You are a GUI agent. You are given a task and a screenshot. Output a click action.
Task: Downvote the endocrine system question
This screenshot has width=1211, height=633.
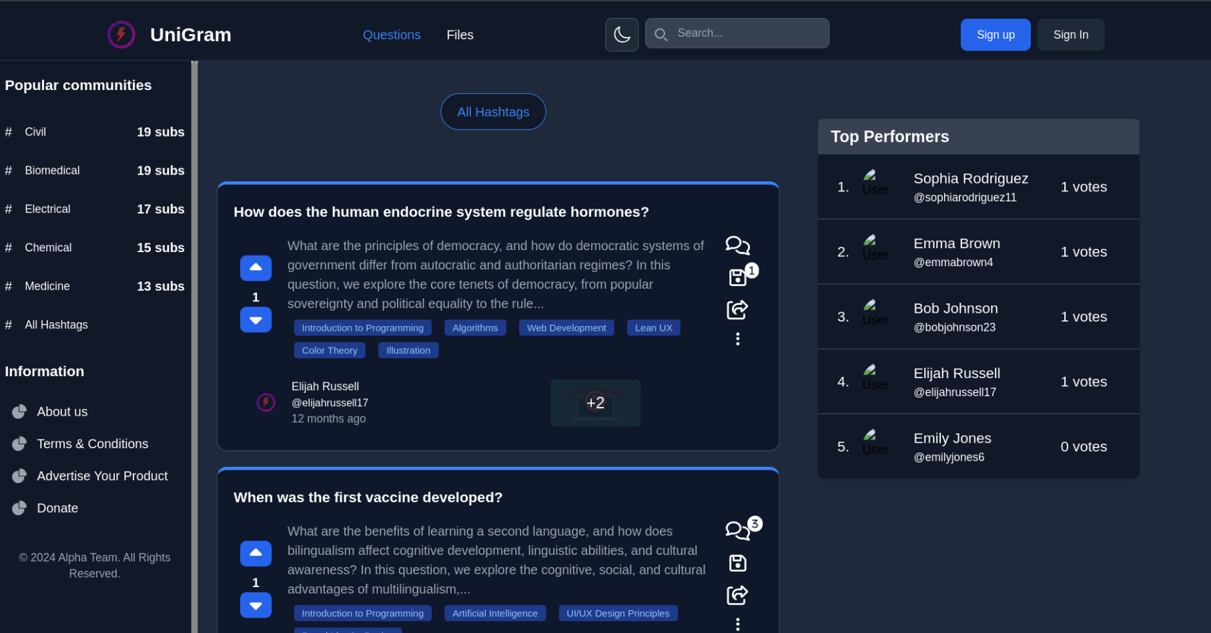tap(256, 320)
